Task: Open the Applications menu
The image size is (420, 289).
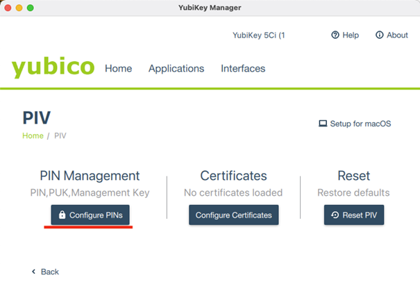Action: (176, 69)
